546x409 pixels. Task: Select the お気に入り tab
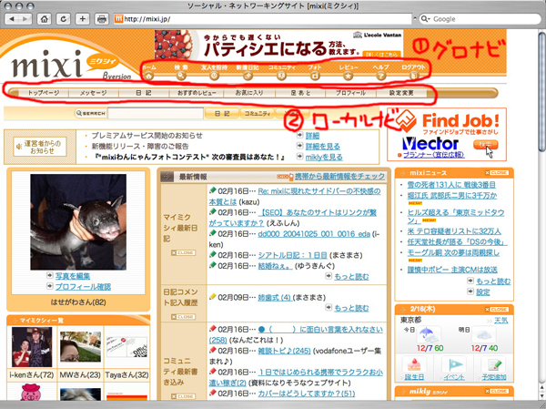(249, 93)
